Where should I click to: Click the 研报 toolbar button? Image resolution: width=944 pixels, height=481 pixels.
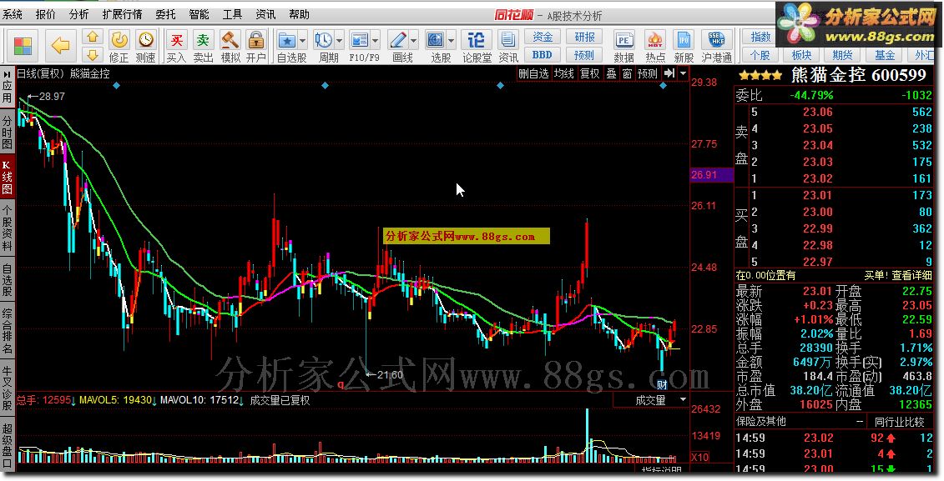[x=584, y=37]
